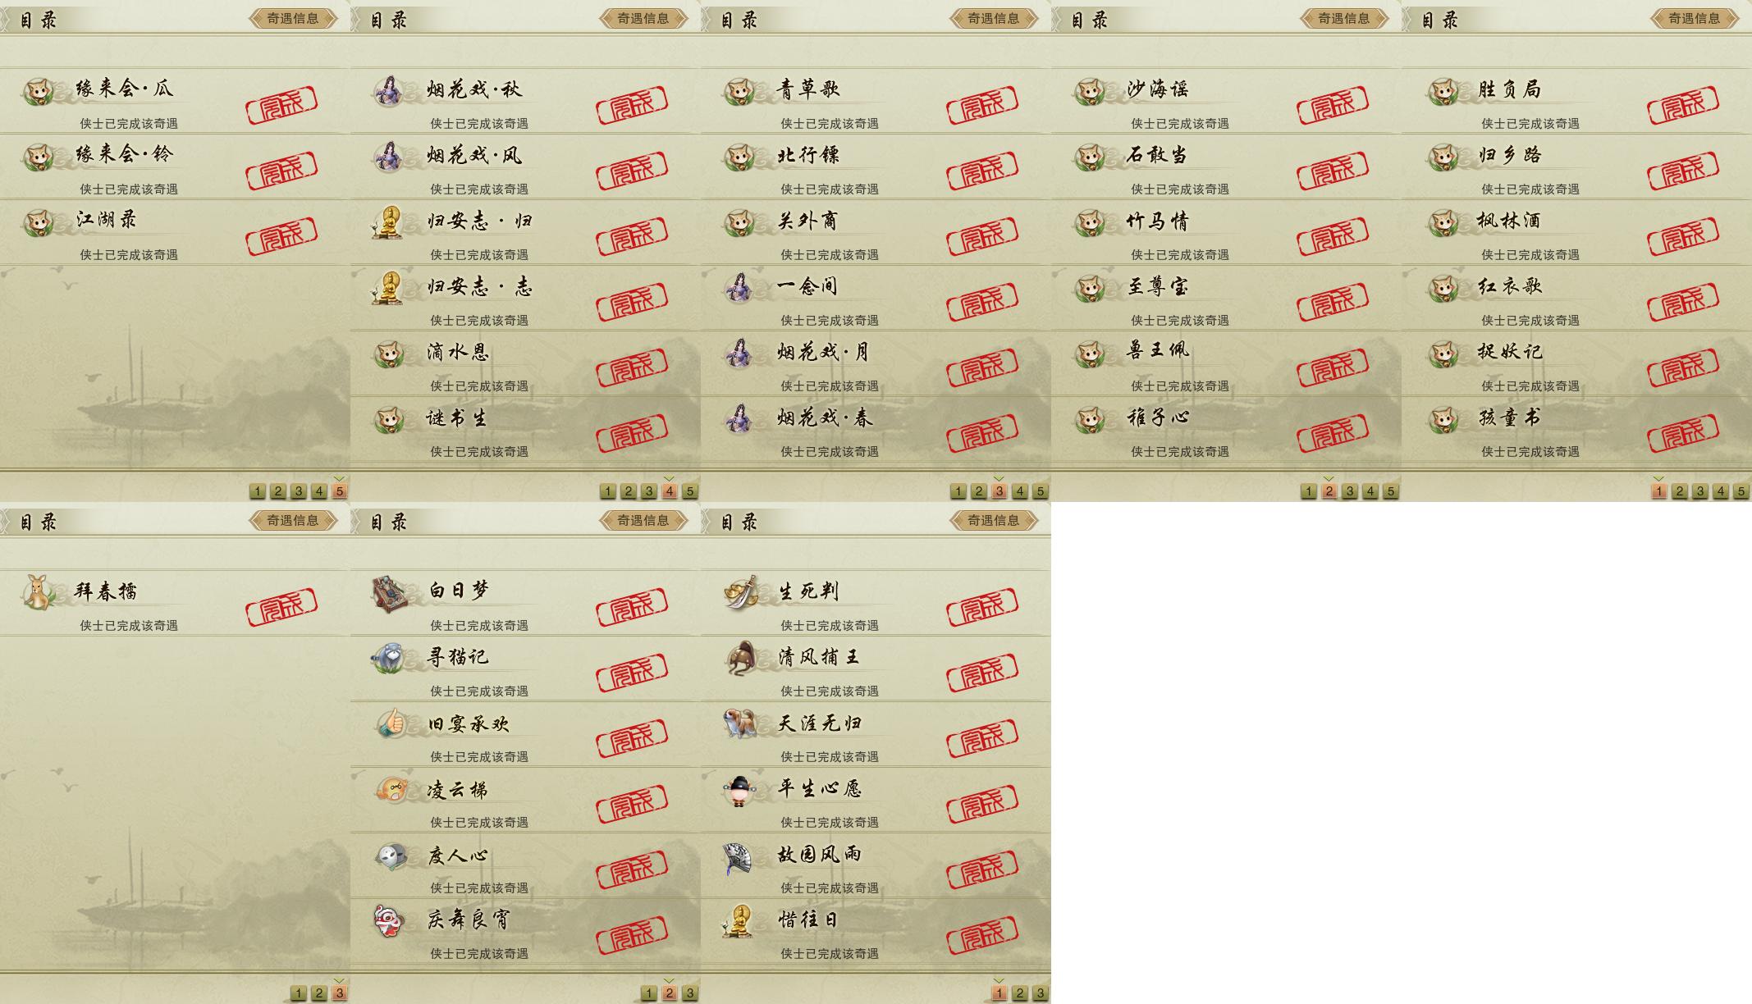The image size is (1752, 1004).
Task: Click the lion dance icon for 庆舞良宵
Action: [389, 920]
